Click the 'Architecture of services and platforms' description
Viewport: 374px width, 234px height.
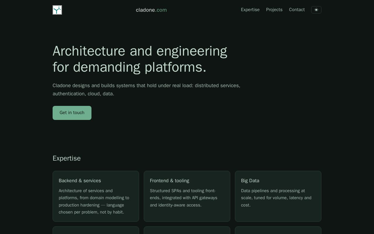coord(94,202)
